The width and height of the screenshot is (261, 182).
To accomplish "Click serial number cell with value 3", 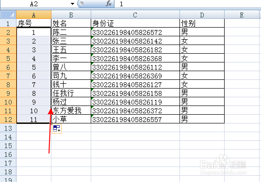I will pyautogui.click(x=34, y=49).
